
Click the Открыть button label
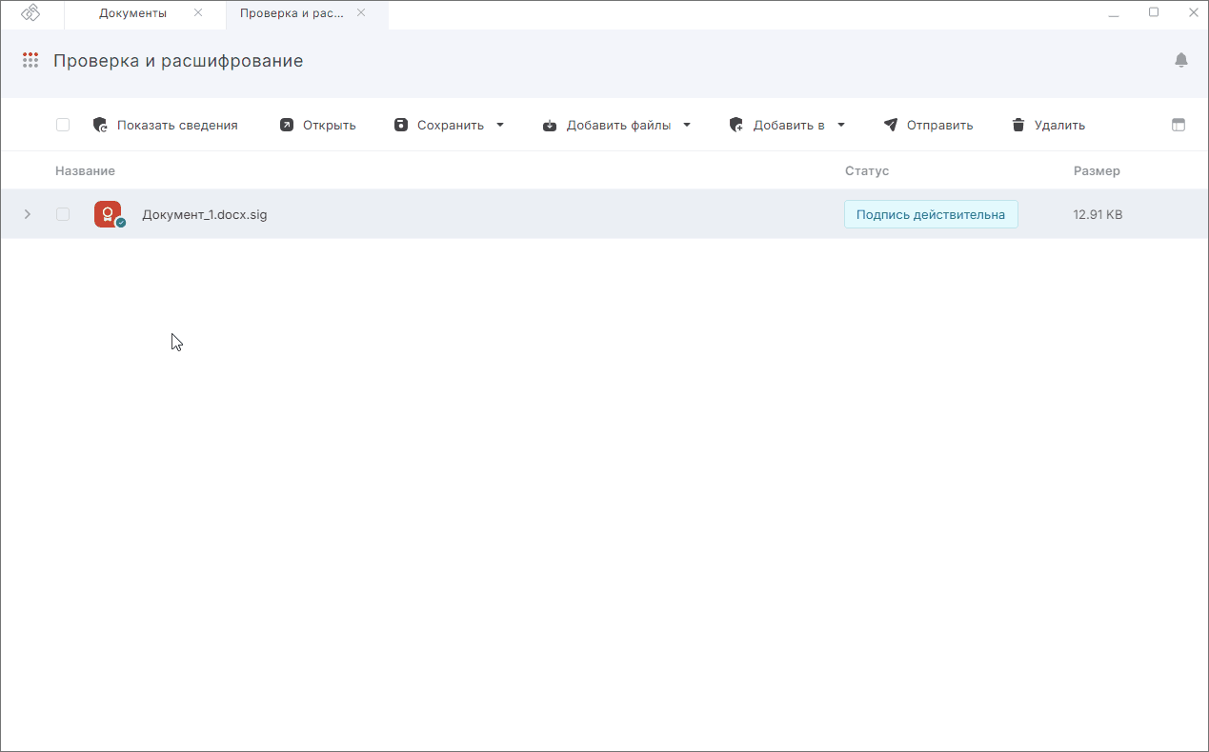tap(330, 125)
